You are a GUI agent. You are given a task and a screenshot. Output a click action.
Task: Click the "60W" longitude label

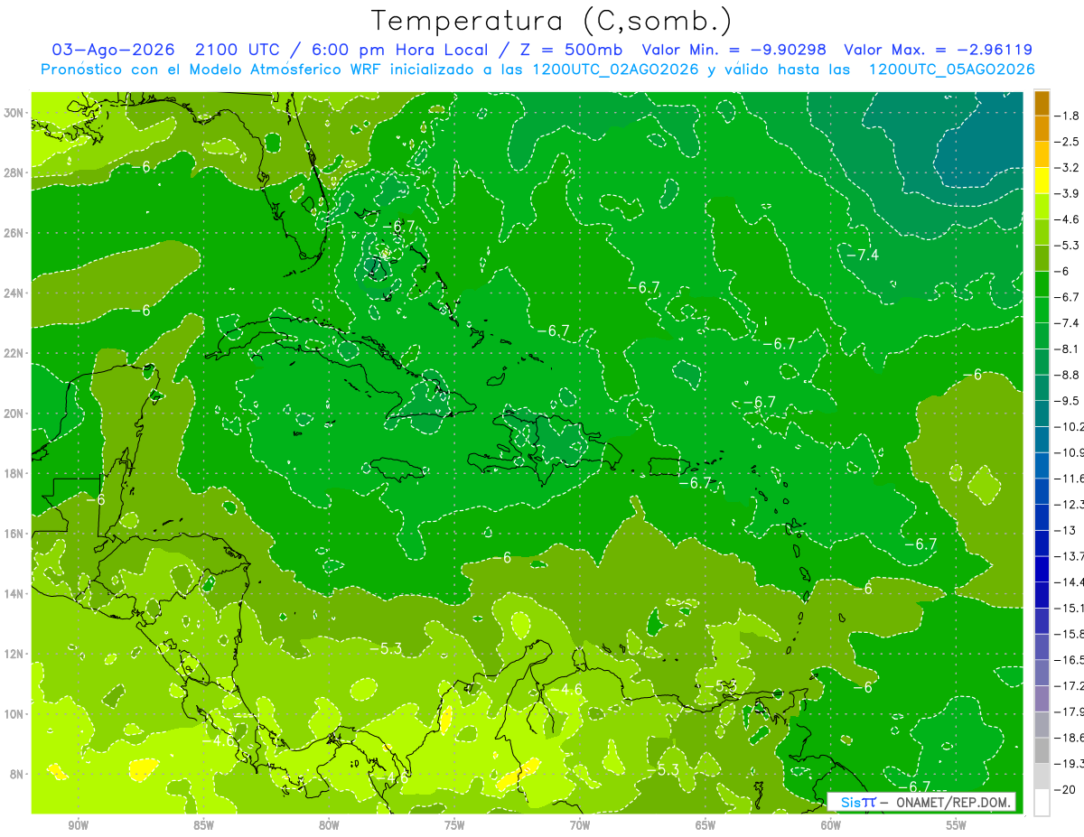(831, 825)
